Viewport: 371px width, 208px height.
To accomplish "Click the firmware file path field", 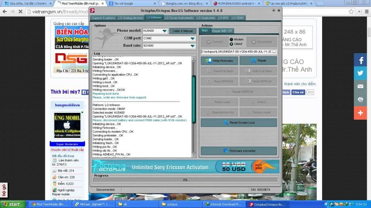I will (236, 51).
